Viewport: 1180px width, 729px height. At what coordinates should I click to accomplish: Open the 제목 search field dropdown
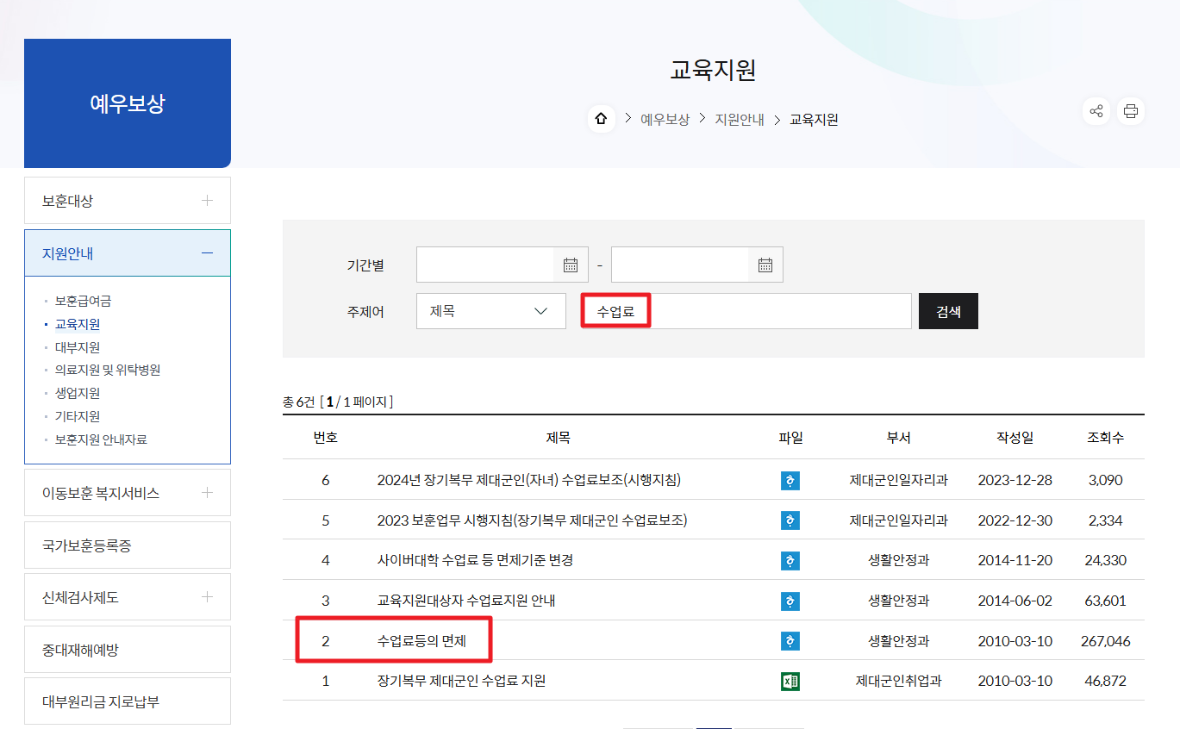(490, 311)
